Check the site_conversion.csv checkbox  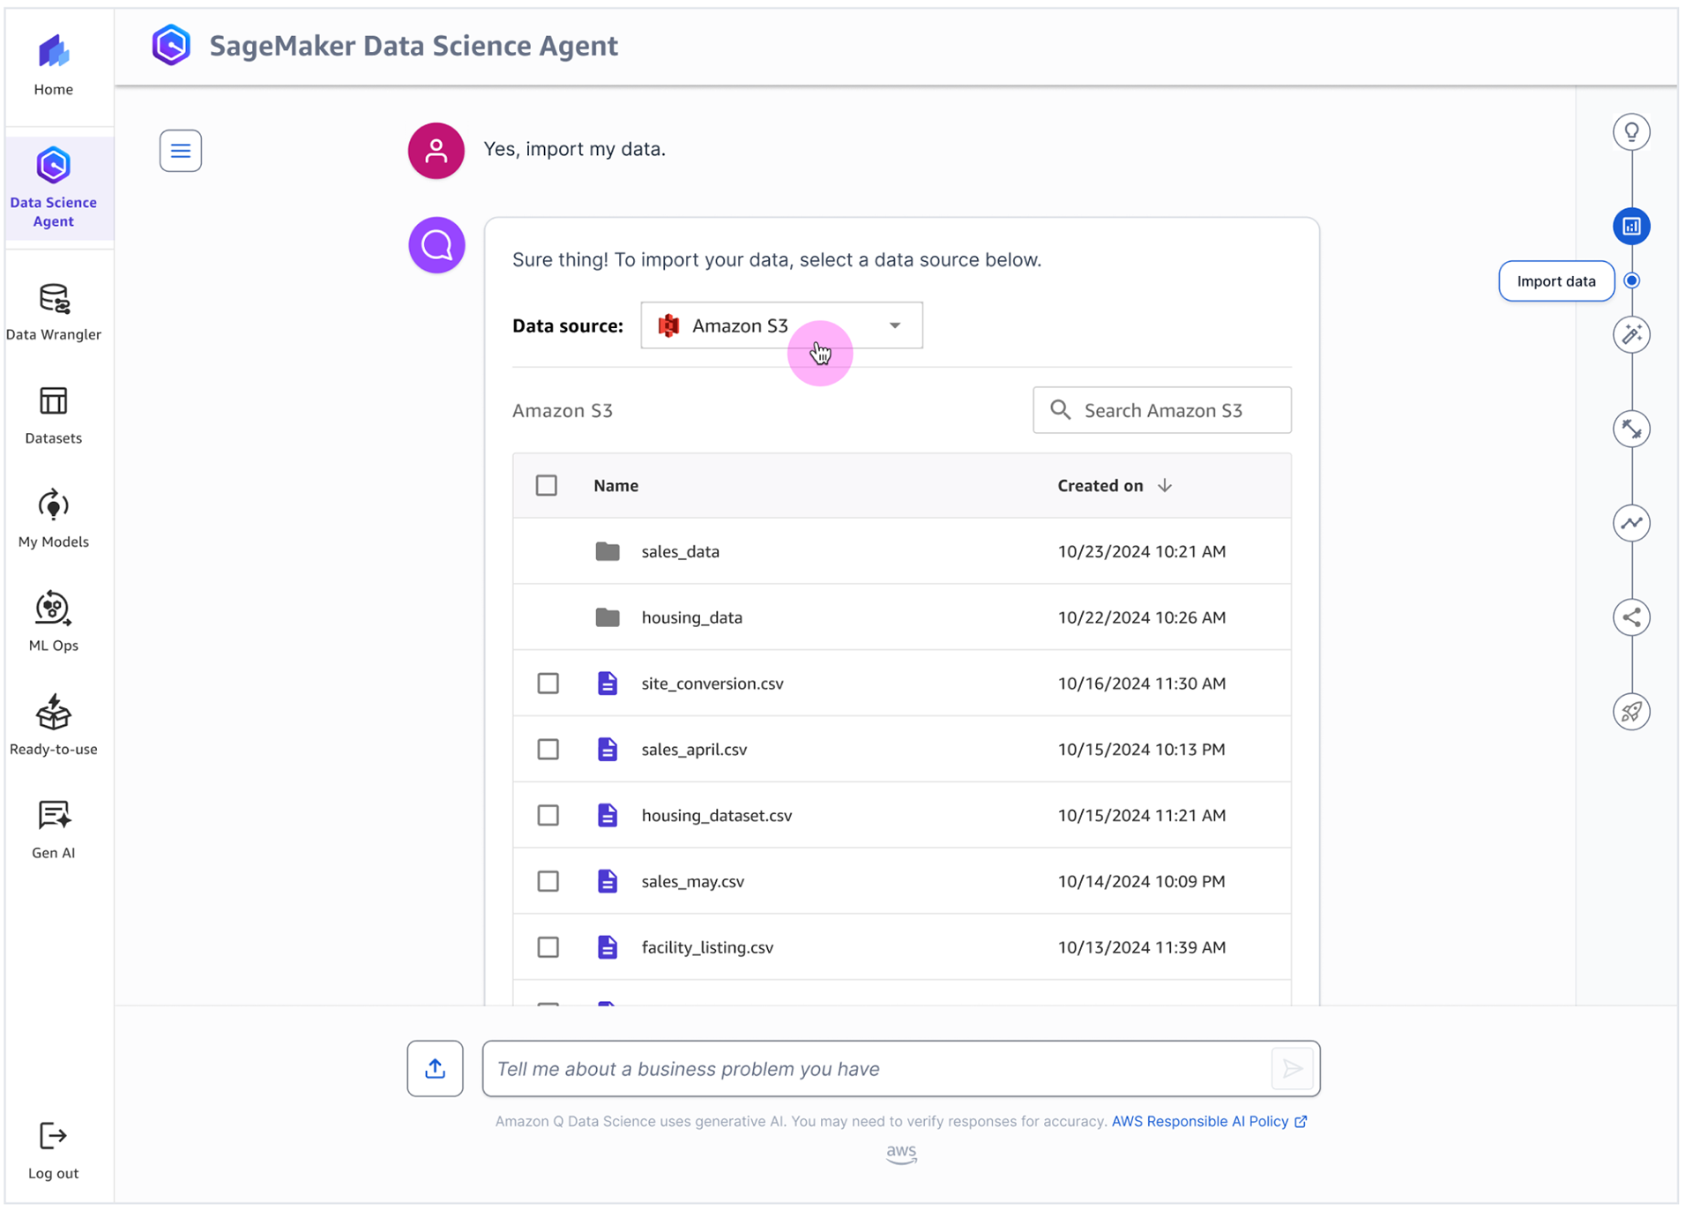[548, 684]
